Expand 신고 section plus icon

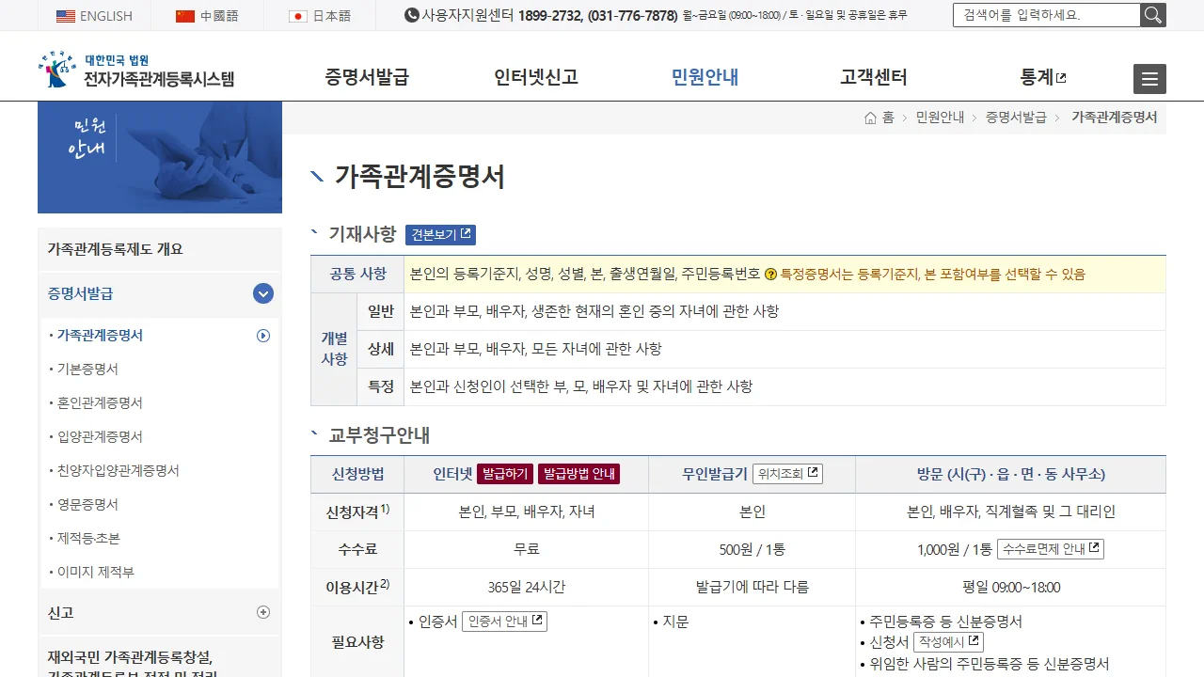(263, 612)
